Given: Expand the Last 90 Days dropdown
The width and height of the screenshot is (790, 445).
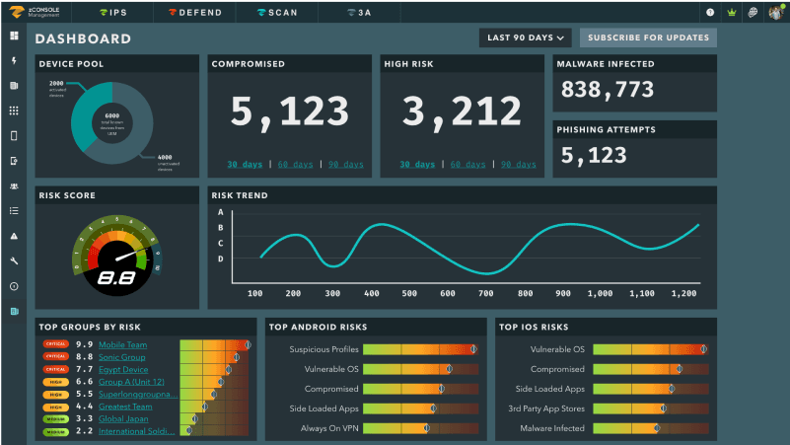Looking at the screenshot, I should pyautogui.click(x=526, y=38).
